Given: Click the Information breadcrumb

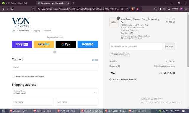Looking at the screenshot, I should pos(24,31).
